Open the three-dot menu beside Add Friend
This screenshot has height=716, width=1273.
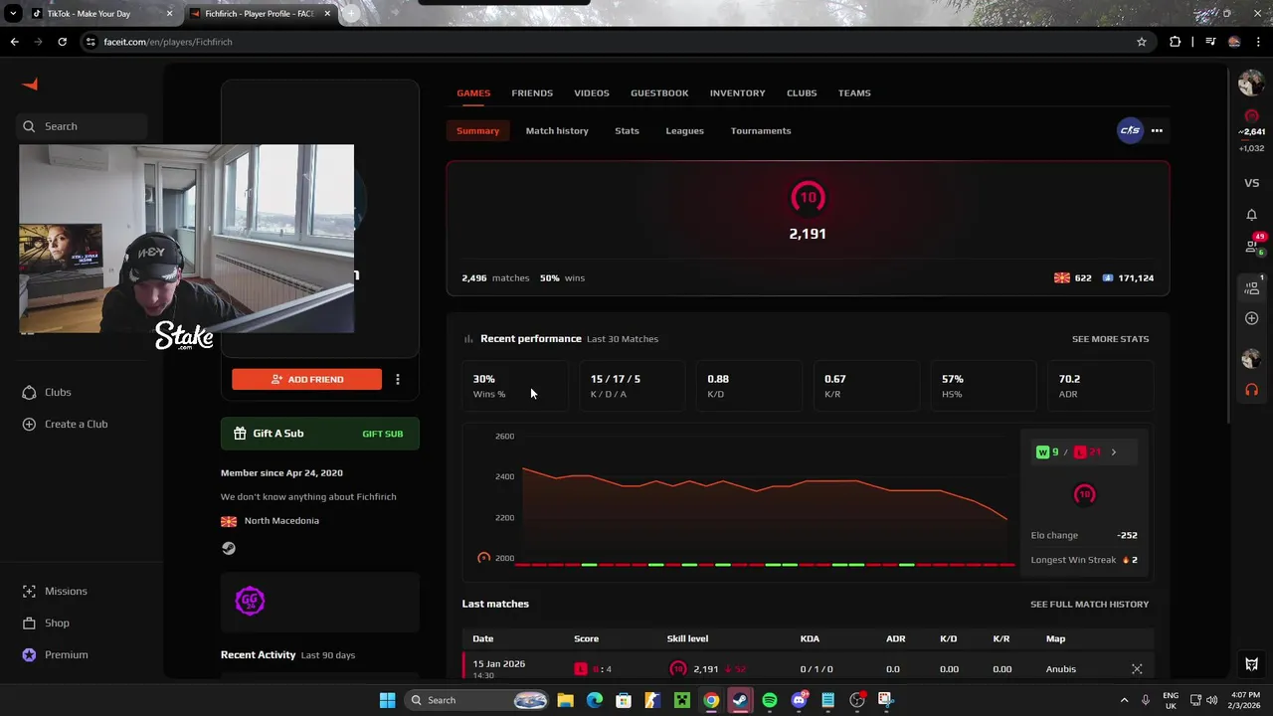point(398,379)
